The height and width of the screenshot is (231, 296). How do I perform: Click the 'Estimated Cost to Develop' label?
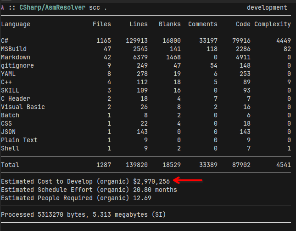click(47, 182)
